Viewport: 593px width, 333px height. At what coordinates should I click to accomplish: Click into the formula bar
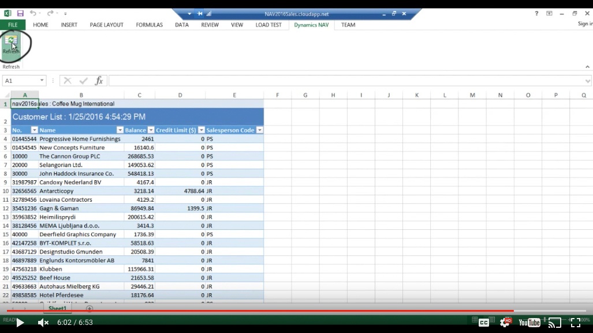click(x=346, y=81)
